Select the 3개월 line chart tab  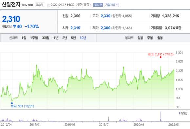tap(46, 38)
